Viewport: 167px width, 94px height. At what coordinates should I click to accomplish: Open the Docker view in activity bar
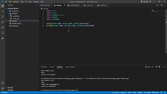(3, 38)
